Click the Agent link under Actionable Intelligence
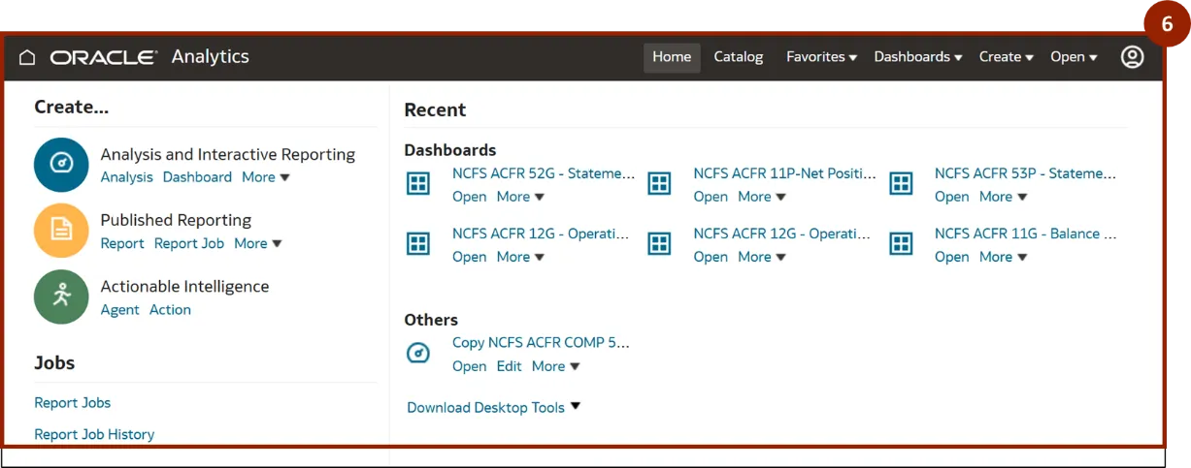This screenshot has height=468, width=1191. tap(120, 310)
